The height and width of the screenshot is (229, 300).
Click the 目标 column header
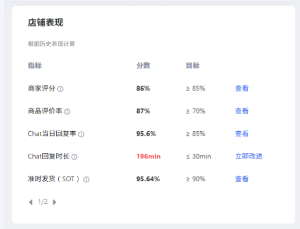[193, 65]
